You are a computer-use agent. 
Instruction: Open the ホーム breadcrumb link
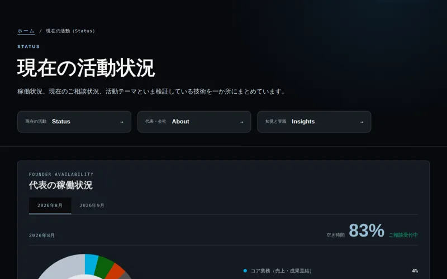coord(26,31)
